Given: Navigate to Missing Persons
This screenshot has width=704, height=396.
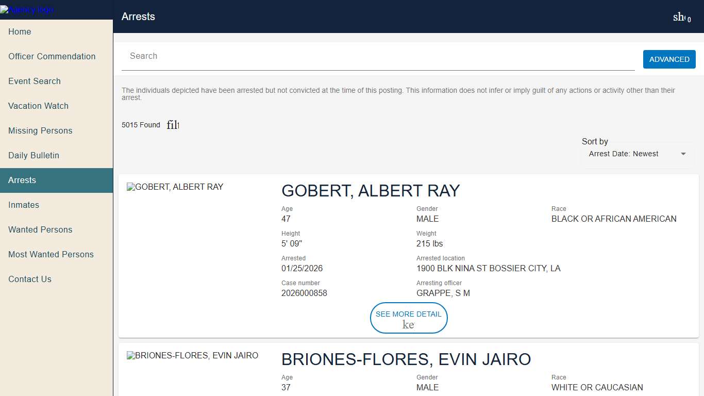Looking at the screenshot, I should [x=40, y=130].
